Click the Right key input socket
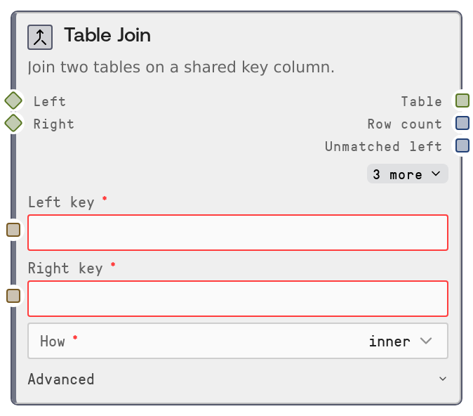This screenshot has height=416, width=473. 13,296
